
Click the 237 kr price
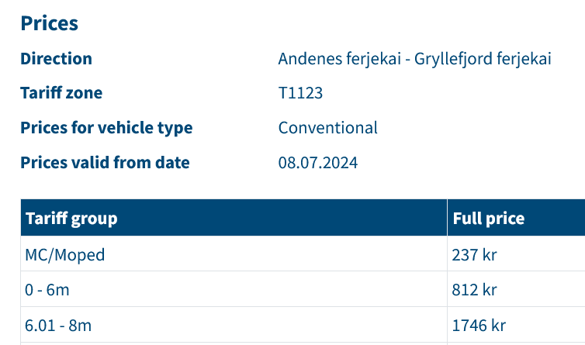click(473, 254)
